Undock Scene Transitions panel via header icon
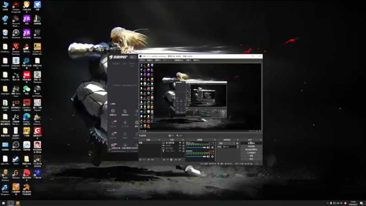This screenshot has height=206, width=366. [237, 140]
